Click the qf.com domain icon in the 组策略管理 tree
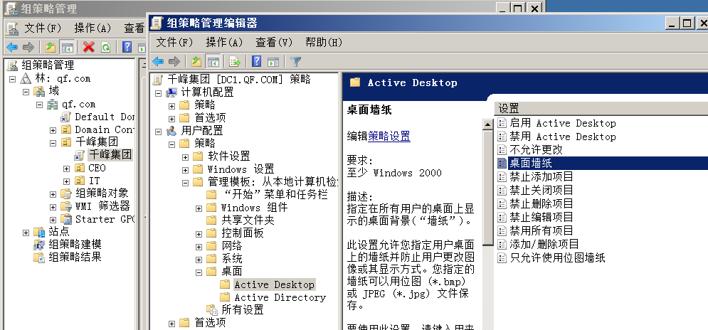This screenshot has height=330, width=708. pyautogui.click(x=53, y=105)
